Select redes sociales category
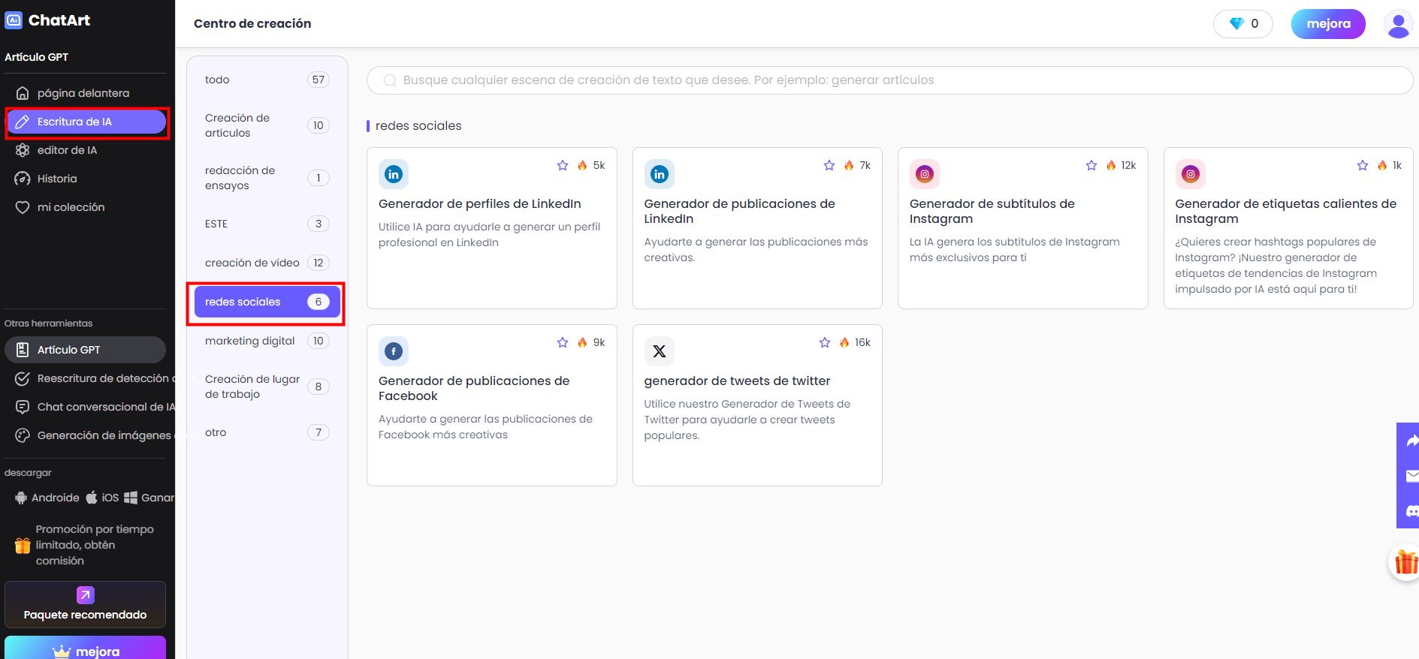This screenshot has height=659, width=1419. tap(267, 302)
